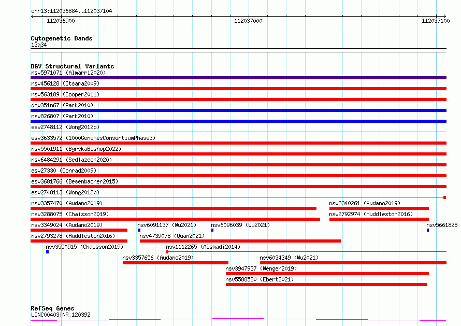Click the 112037000 ruler position label
461x326 pixels.
click(248, 21)
